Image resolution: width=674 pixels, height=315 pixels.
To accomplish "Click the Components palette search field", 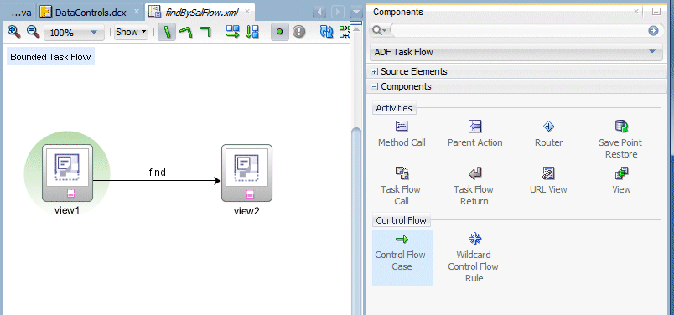I will coord(518,30).
